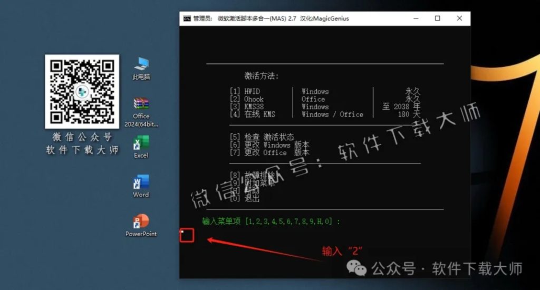Click the [0] 退出 line

pyautogui.click(x=245, y=198)
